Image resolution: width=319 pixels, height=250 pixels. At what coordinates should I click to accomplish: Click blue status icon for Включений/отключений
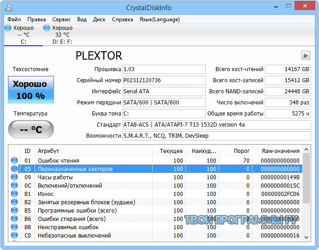(14, 185)
